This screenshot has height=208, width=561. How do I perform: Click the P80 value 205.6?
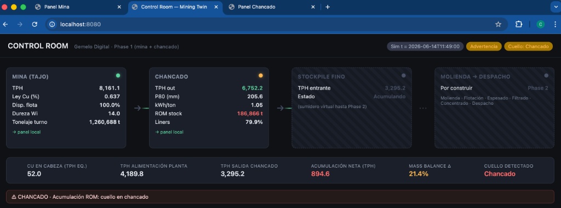coord(255,96)
